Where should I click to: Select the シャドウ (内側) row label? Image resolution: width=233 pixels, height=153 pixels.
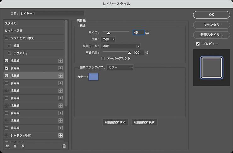(x=21, y=135)
